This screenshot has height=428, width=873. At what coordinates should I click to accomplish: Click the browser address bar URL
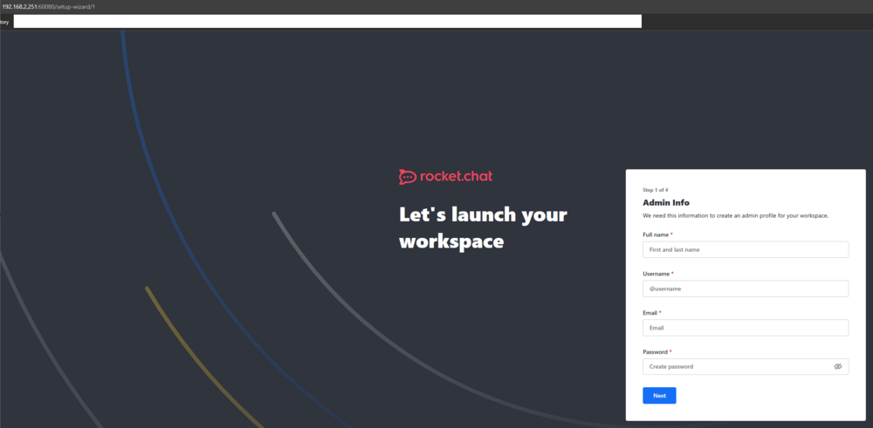[x=48, y=6]
